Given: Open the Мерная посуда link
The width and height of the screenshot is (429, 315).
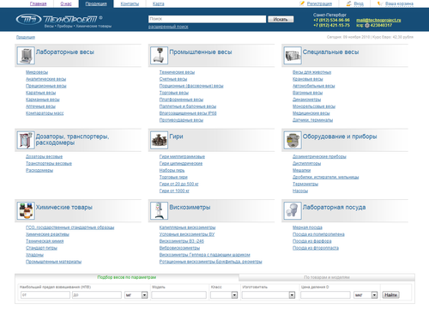Looking at the screenshot, I should click(x=307, y=227).
